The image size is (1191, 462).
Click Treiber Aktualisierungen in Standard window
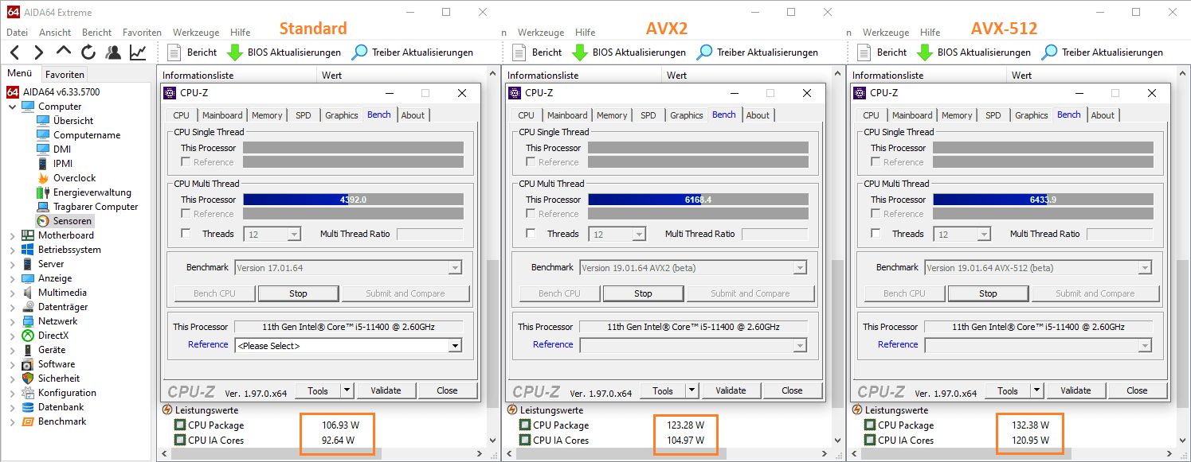pos(413,52)
